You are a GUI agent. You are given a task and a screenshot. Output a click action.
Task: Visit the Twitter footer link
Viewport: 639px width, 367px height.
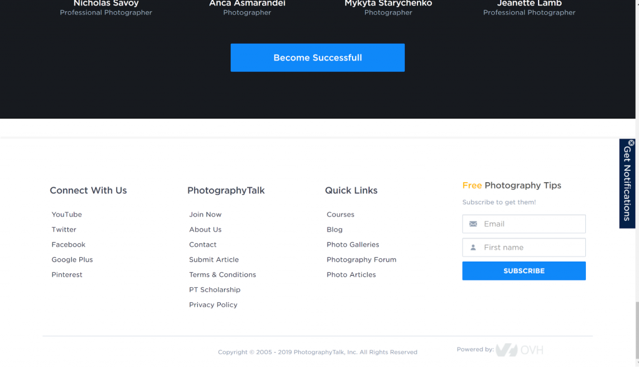tap(64, 230)
